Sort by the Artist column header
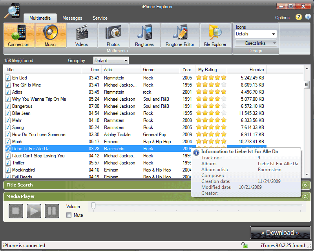This screenshot has height=251, width=314. pos(121,70)
